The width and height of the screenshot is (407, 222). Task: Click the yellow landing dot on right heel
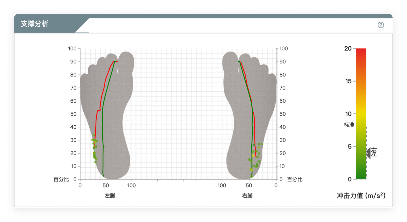coord(253,155)
